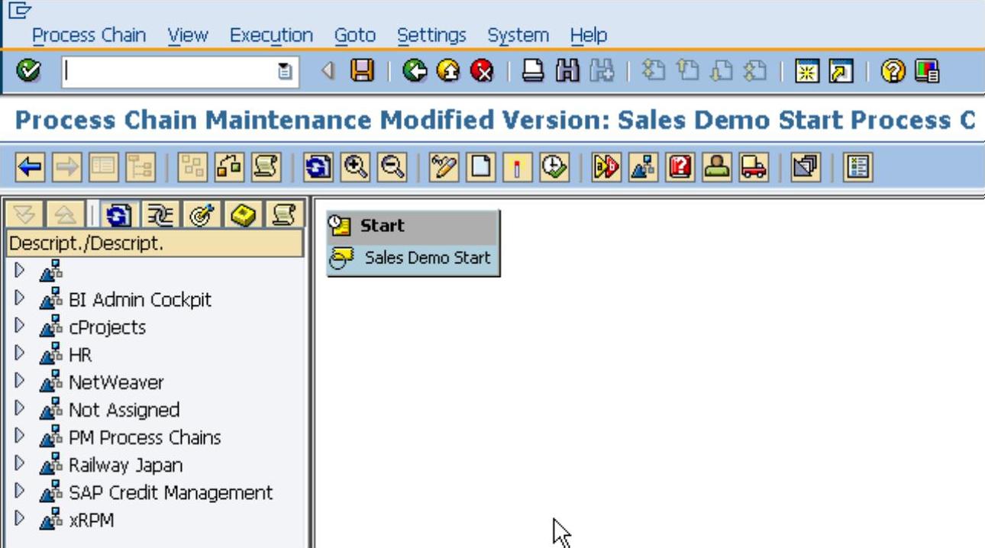The image size is (985, 548).
Task: Expand the SAP Credit Management node
Action: tap(20, 492)
